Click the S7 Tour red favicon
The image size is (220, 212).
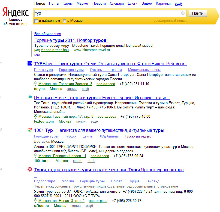tap(30, 169)
